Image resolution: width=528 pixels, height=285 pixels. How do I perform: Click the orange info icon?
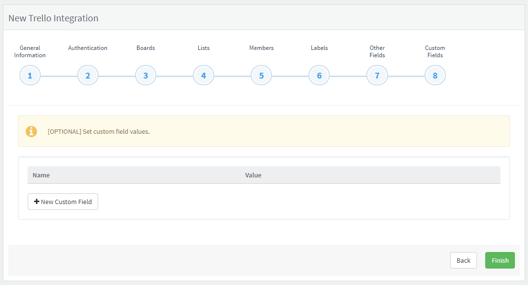(31, 131)
